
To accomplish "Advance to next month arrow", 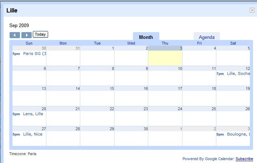I will pos(26,35).
